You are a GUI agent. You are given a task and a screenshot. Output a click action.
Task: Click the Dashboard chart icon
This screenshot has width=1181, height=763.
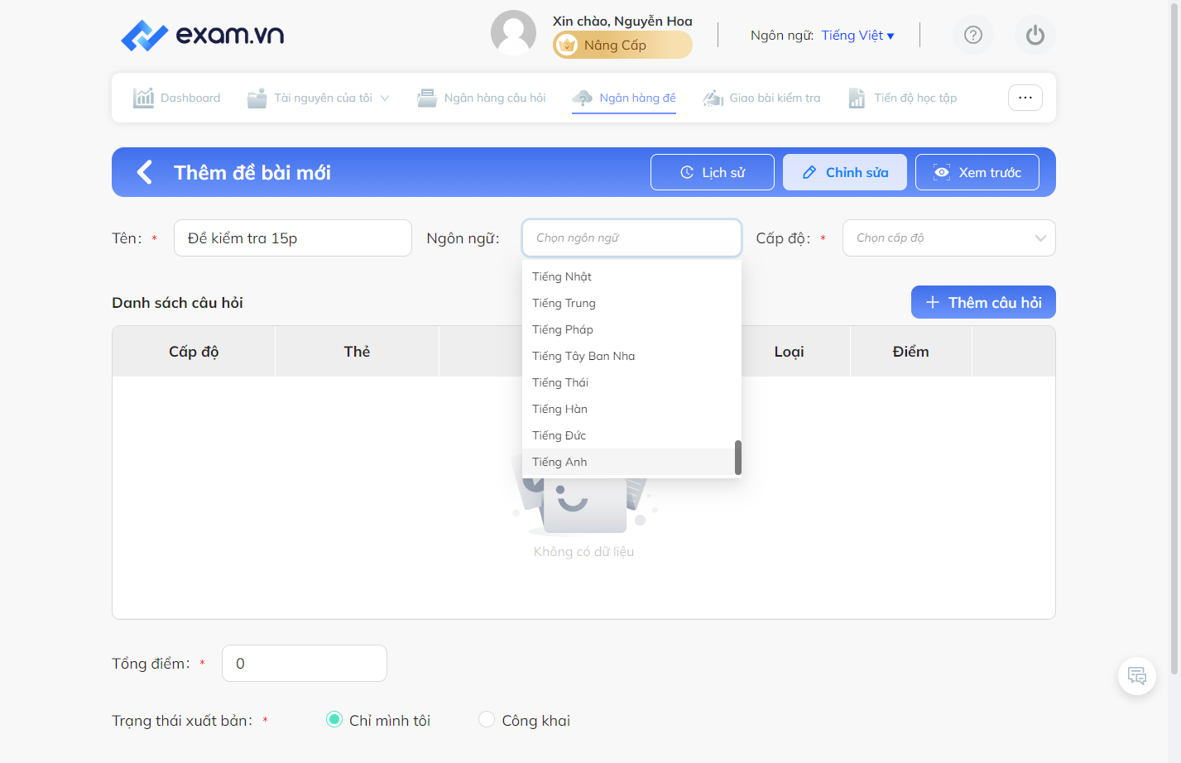coord(144,98)
